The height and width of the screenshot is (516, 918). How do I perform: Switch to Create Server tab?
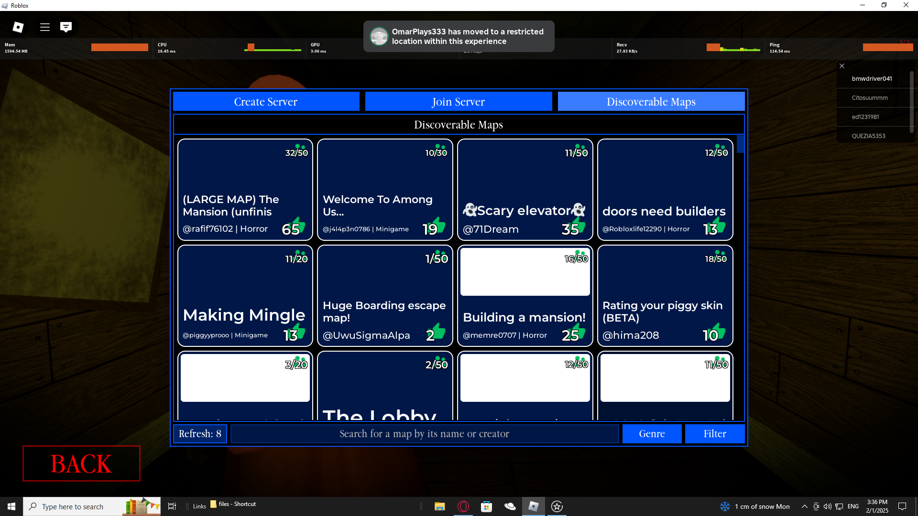(266, 102)
